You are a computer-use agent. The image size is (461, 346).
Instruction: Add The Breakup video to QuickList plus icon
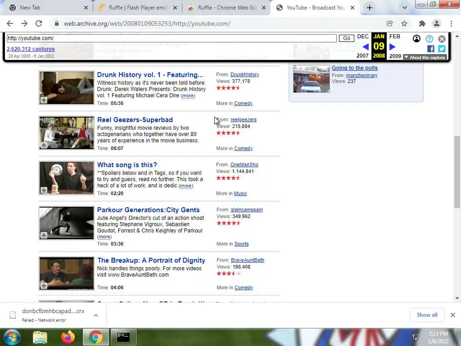44,286
